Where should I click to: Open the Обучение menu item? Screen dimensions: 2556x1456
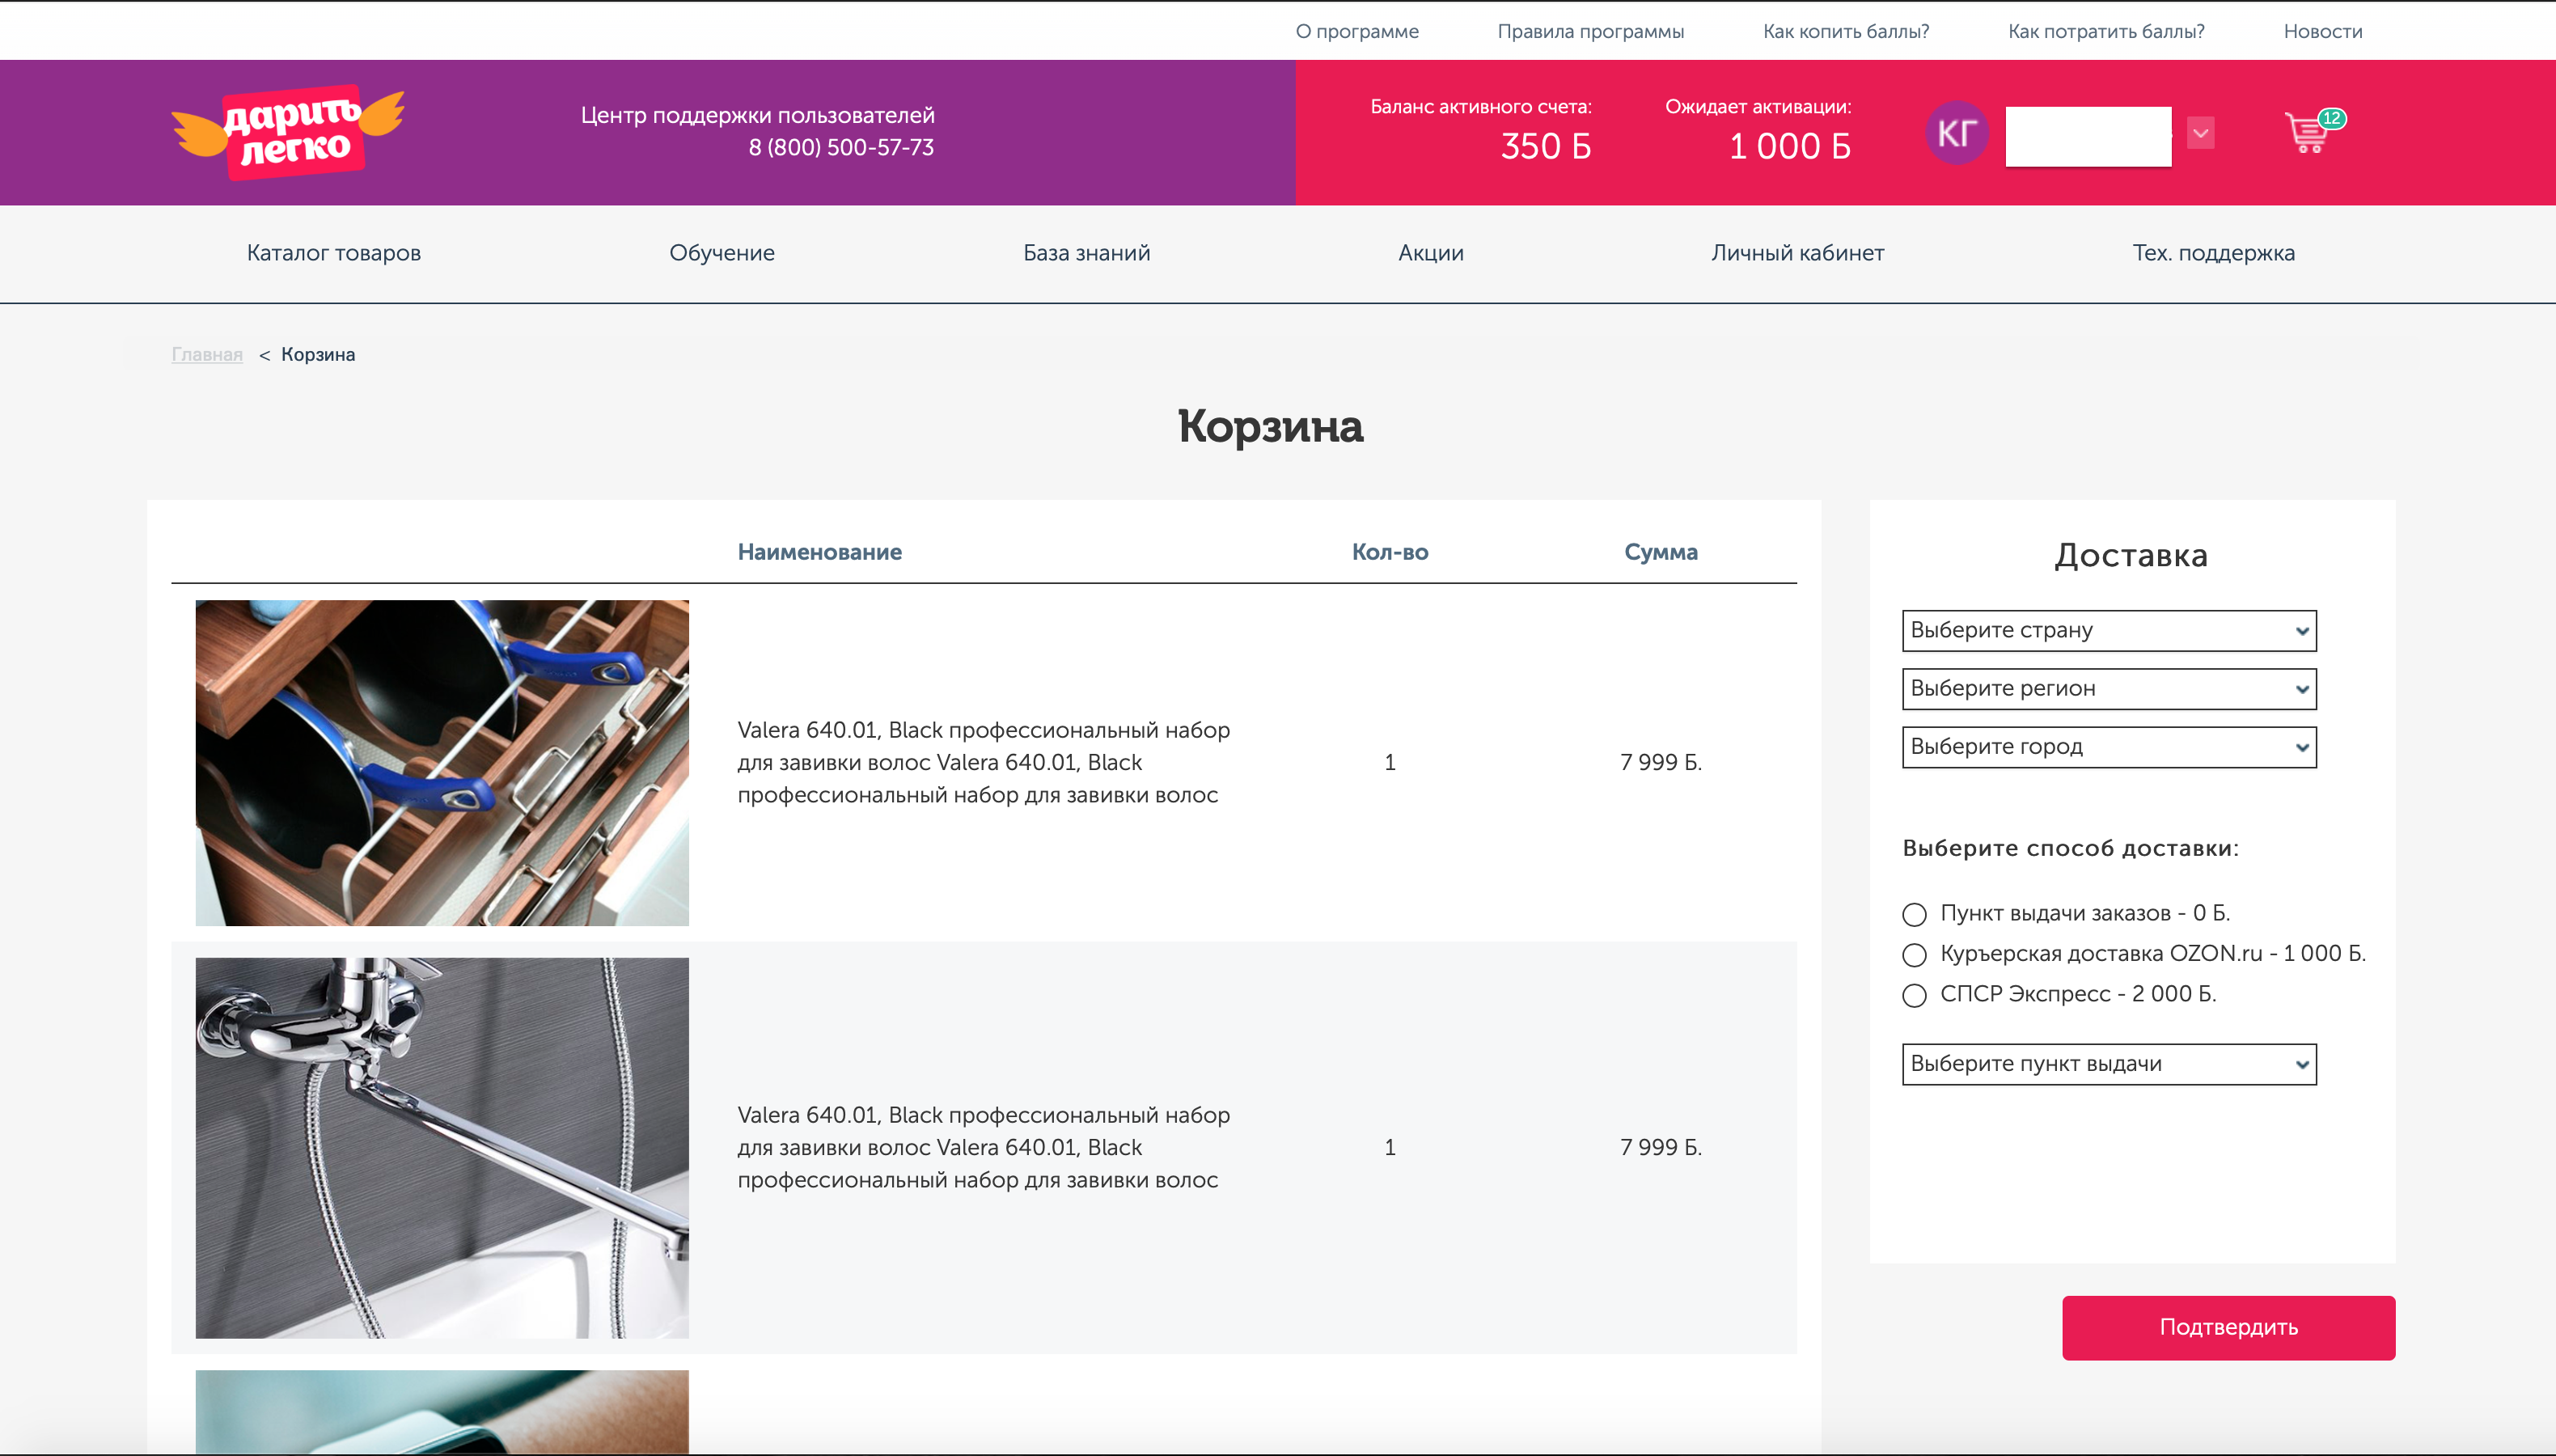pos(722,253)
